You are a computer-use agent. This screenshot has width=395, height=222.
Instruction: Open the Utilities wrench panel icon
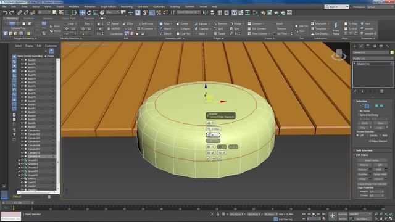coord(388,46)
